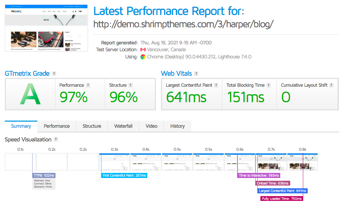Click the help icon beside Web Vitals heading
Viewport: 344px width, 205px height.
[196, 74]
